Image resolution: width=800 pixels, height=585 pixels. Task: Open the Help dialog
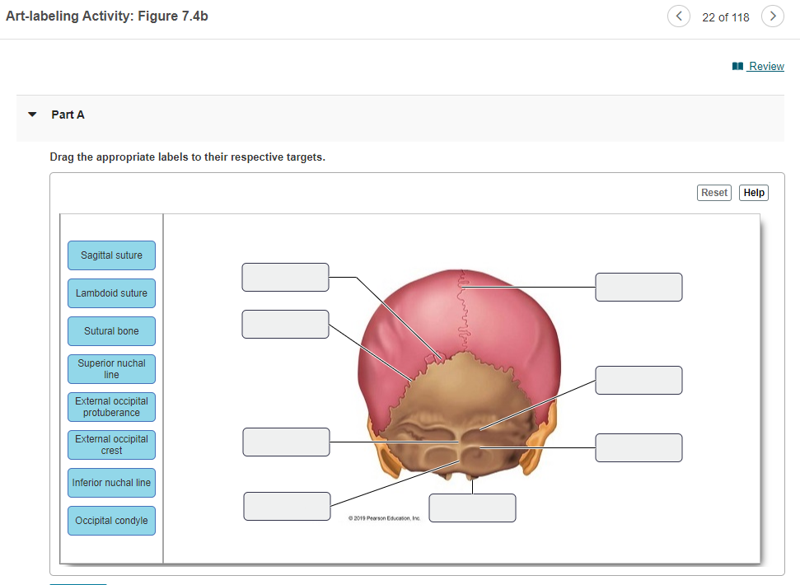coord(753,192)
